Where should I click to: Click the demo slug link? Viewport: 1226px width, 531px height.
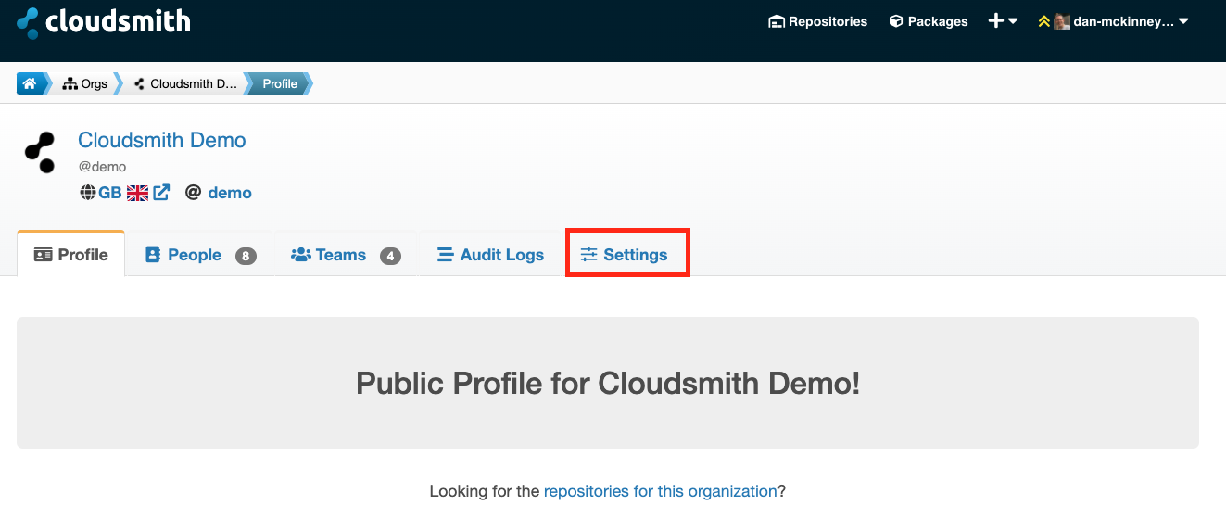click(230, 193)
